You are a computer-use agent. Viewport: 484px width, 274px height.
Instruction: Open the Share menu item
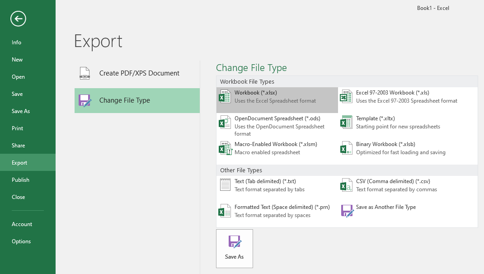point(19,146)
